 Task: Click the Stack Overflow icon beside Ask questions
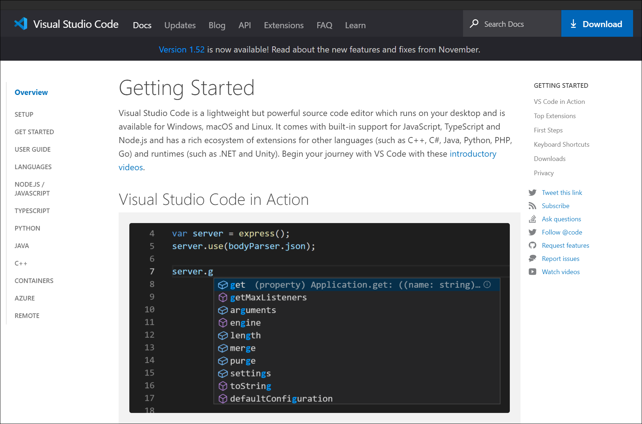532,219
